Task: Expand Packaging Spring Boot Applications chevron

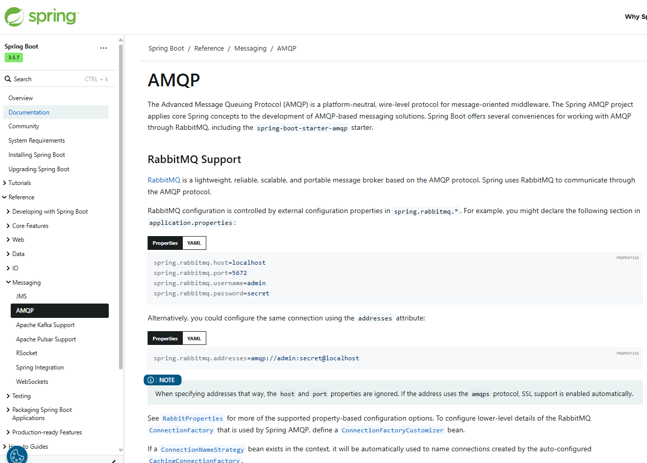Action: tap(8, 410)
